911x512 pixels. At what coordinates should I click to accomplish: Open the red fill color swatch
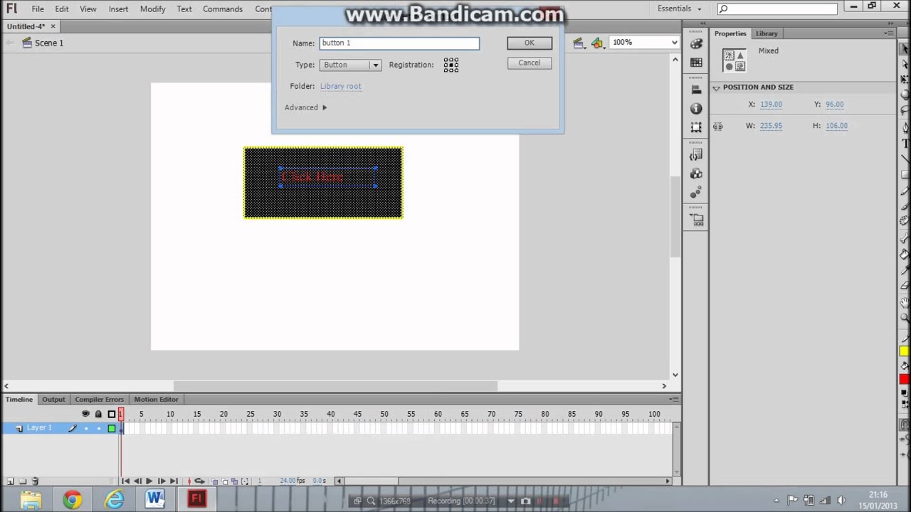point(905,378)
